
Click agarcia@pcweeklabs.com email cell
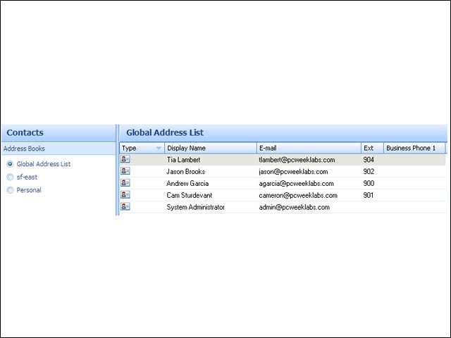[x=296, y=184]
